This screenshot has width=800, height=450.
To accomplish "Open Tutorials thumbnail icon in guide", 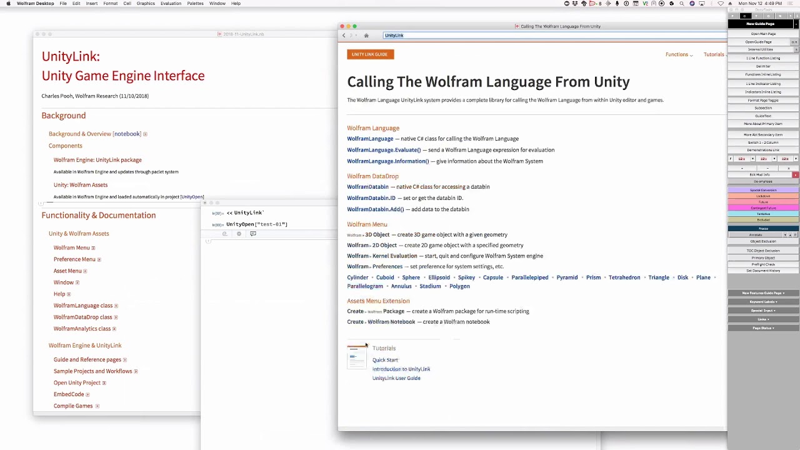I will coord(357,356).
